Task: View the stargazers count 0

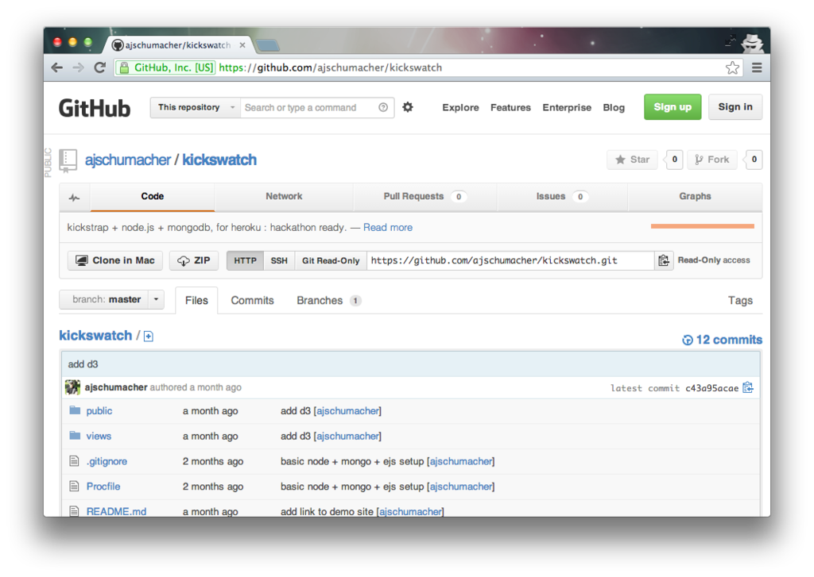Action: (674, 160)
